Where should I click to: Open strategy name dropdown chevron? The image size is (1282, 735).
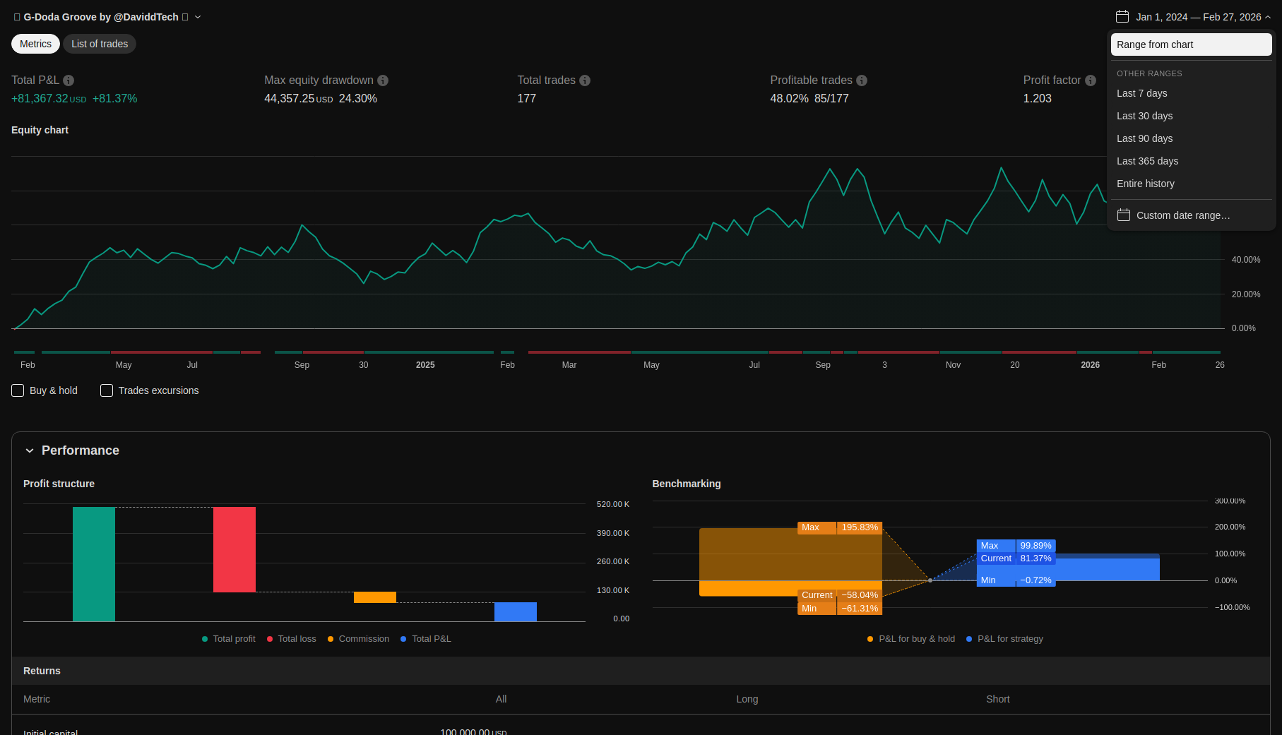pos(198,17)
